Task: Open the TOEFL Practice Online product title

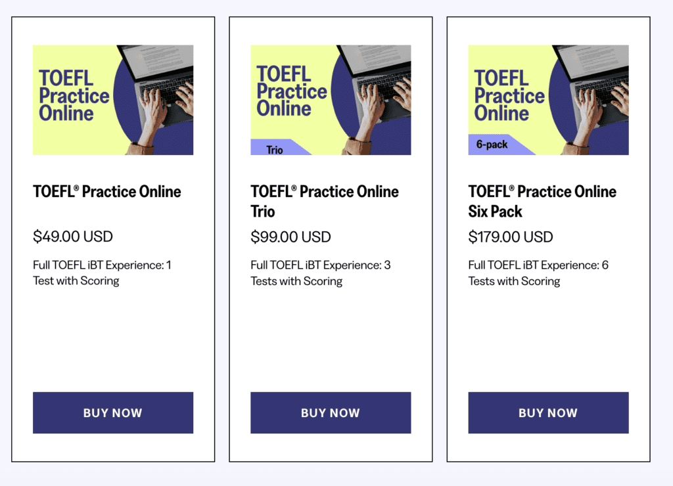Action: [106, 192]
